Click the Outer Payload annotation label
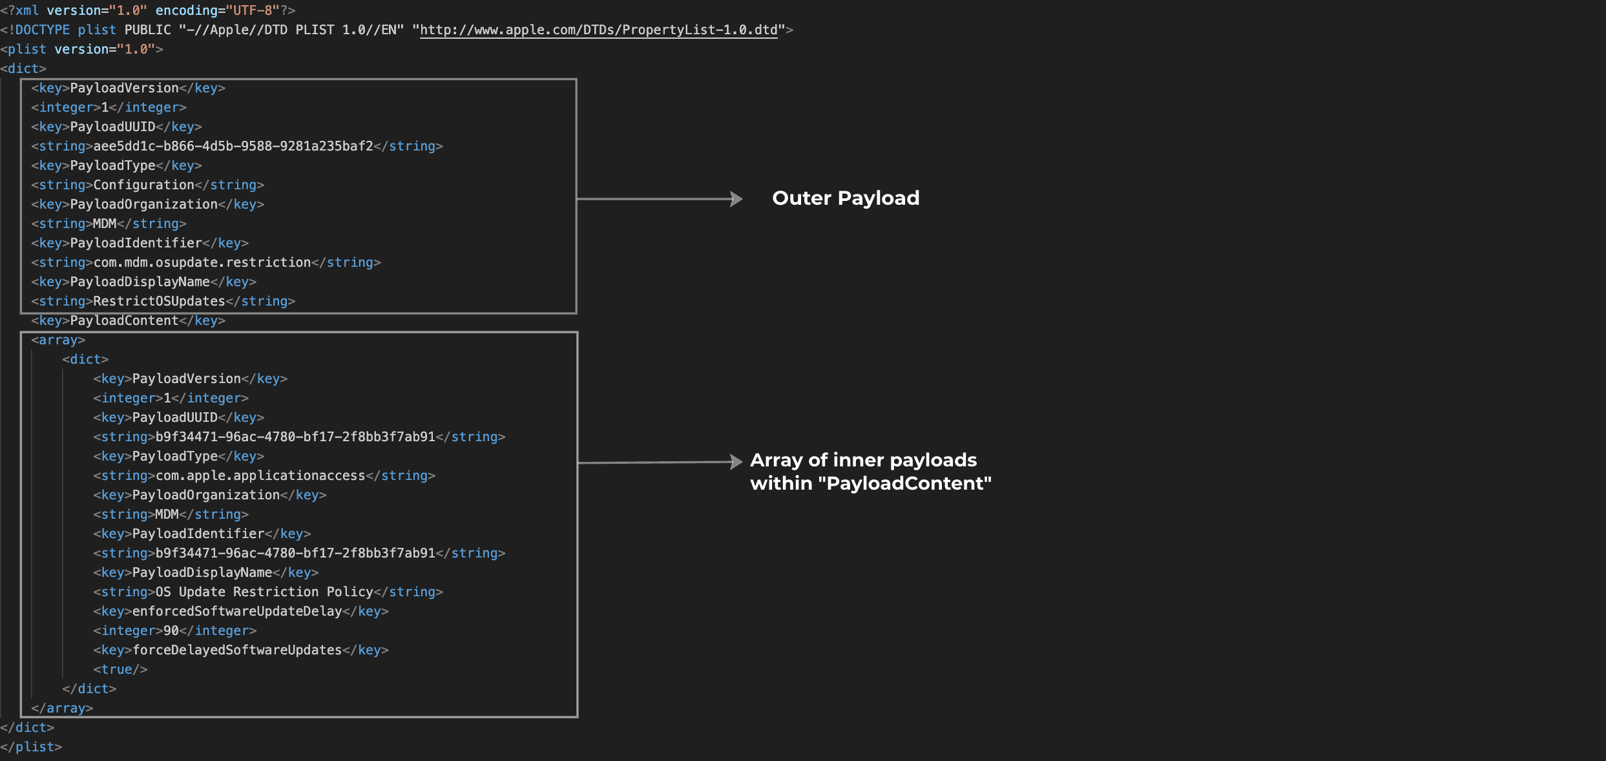The height and width of the screenshot is (761, 1606). coord(845,198)
